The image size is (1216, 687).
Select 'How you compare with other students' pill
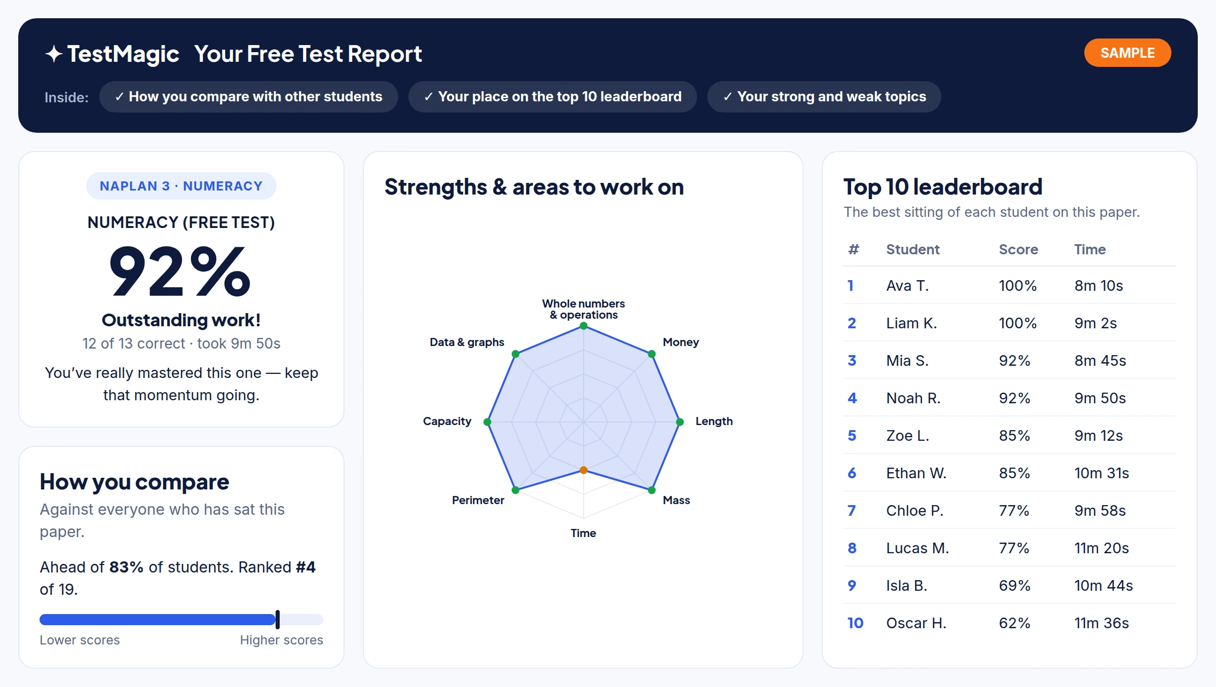249,97
